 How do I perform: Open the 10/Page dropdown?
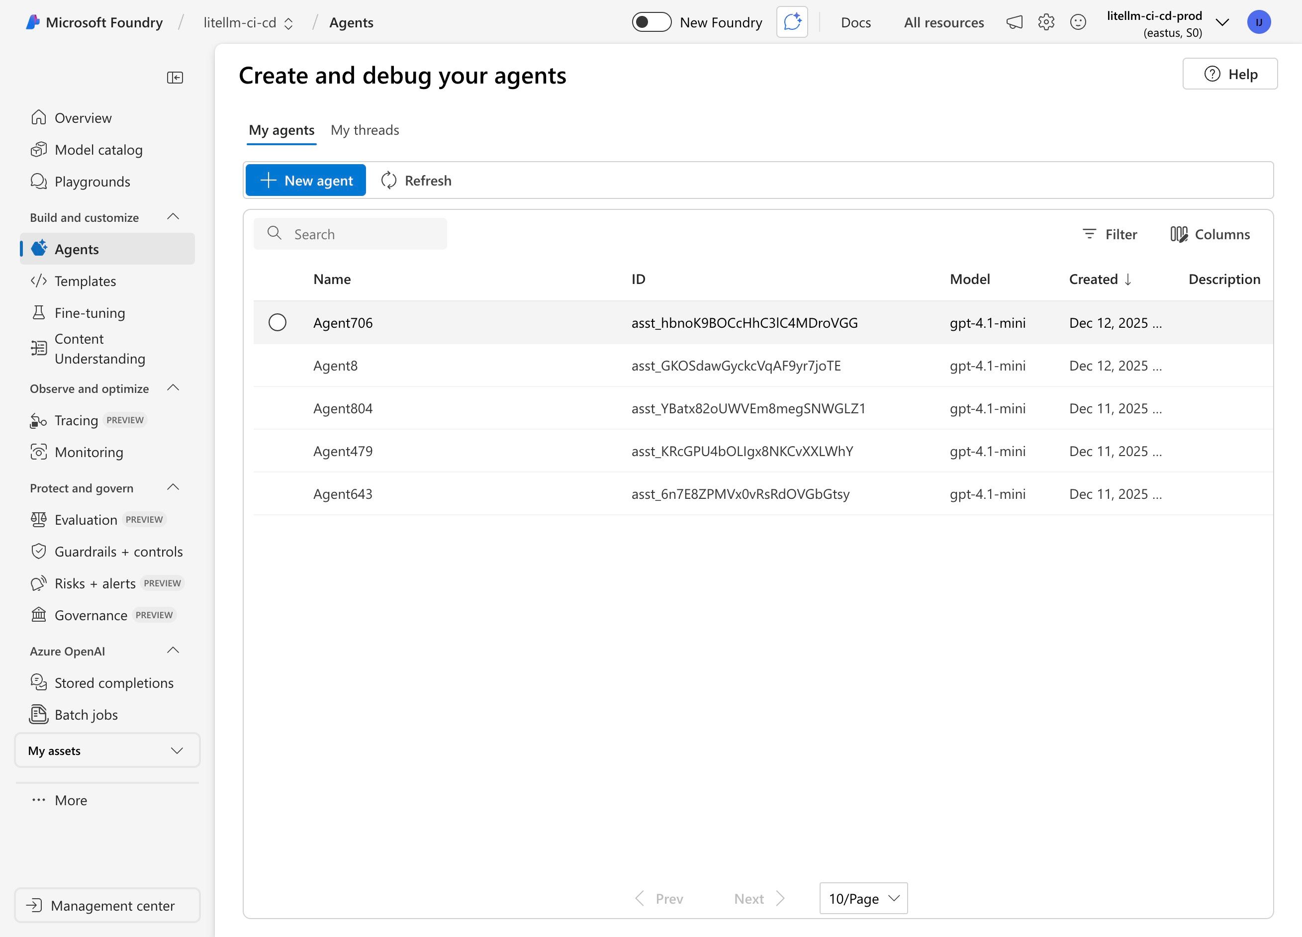(x=863, y=899)
